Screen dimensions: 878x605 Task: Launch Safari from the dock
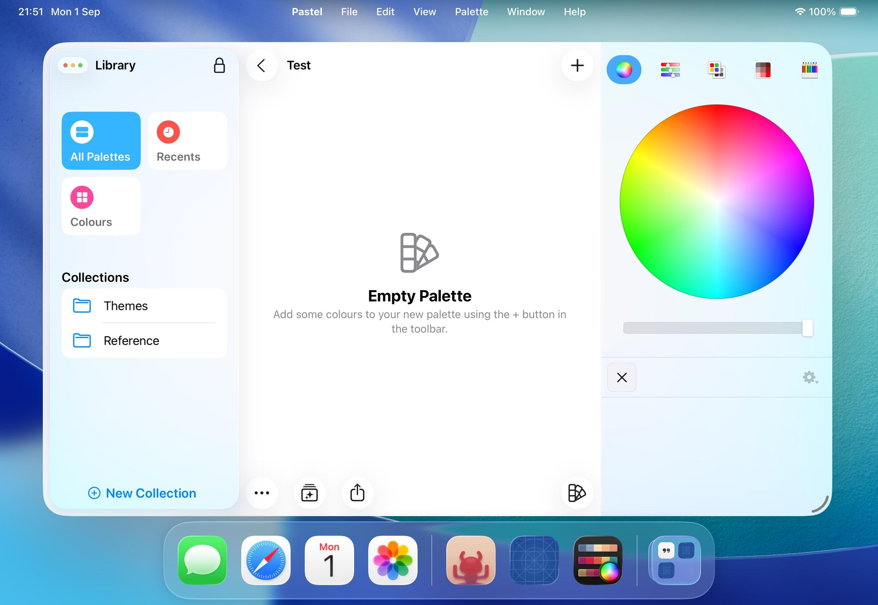pyautogui.click(x=266, y=560)
